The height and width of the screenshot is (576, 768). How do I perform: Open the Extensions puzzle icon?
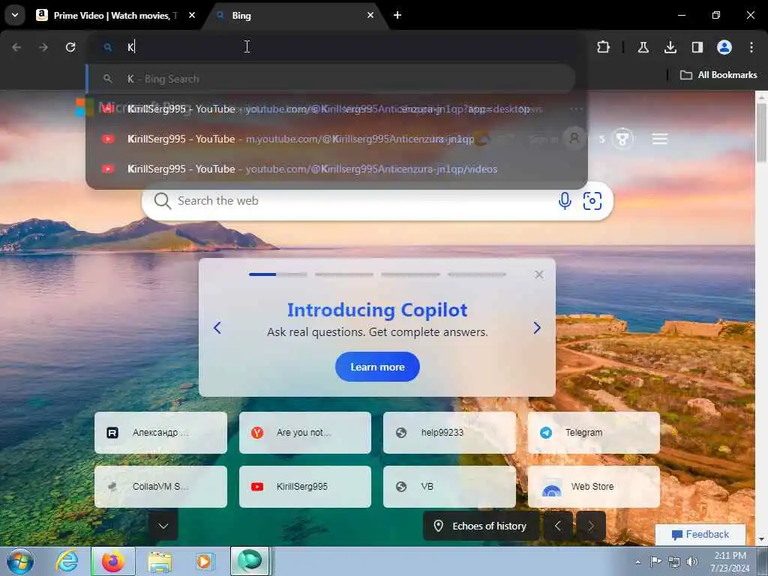coord(604,47)
